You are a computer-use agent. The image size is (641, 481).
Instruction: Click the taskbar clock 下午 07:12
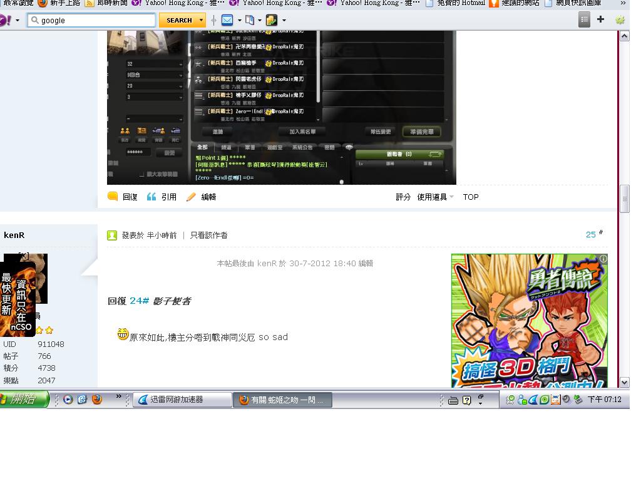pos(604,400)
